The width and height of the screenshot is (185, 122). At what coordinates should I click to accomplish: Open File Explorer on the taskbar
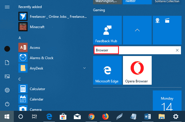click(x=161, y=117)
